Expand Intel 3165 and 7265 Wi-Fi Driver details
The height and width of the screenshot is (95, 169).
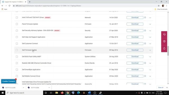(150, 18)
